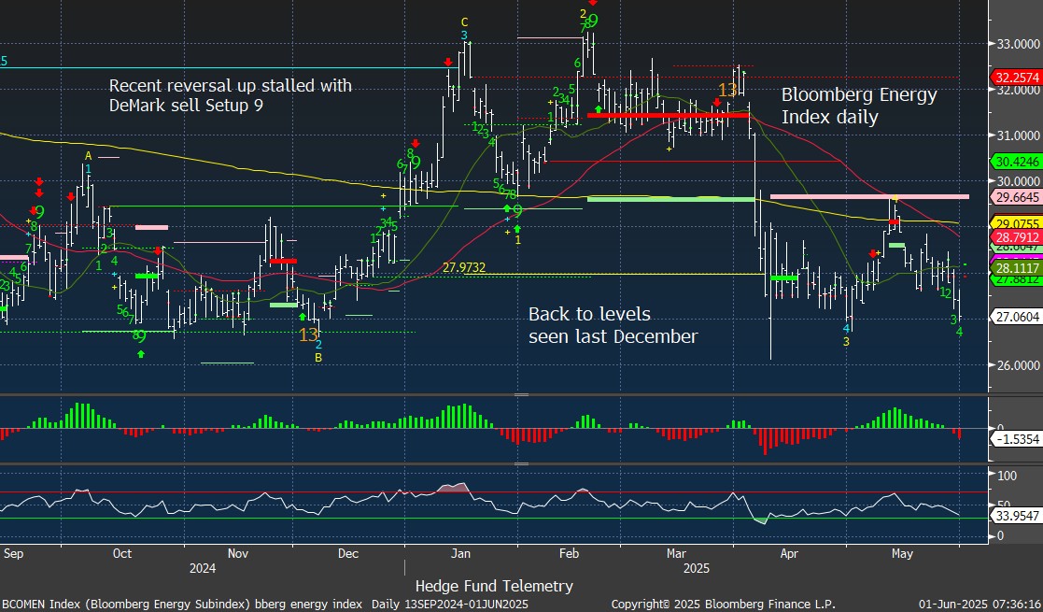This screenshot has height=612, width=1043.
Task: Click the red 28.7912 price label
Action: click(1017, 237)
